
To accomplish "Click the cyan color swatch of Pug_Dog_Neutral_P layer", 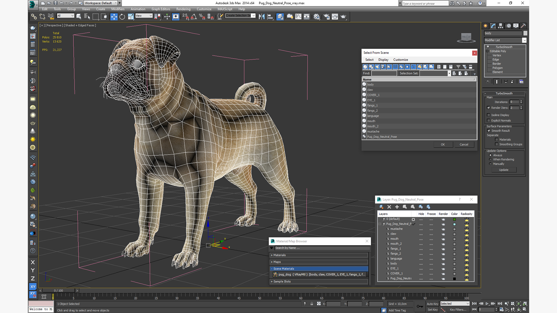I will coord(454,224).
